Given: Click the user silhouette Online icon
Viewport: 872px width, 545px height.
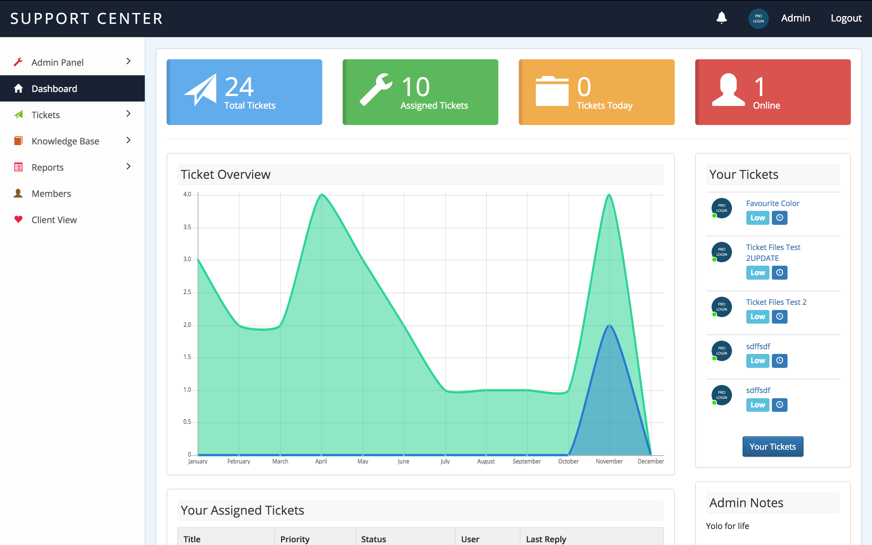Looking at the screenshot, I should coord(728,90).
